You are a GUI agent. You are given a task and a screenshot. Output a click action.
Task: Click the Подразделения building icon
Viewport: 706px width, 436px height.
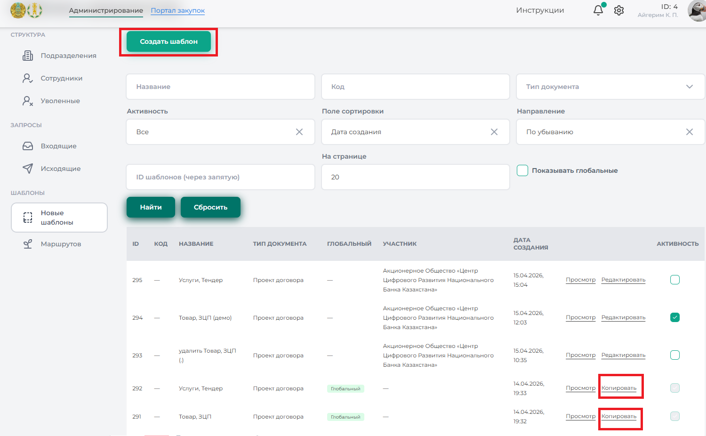(28, 56)
